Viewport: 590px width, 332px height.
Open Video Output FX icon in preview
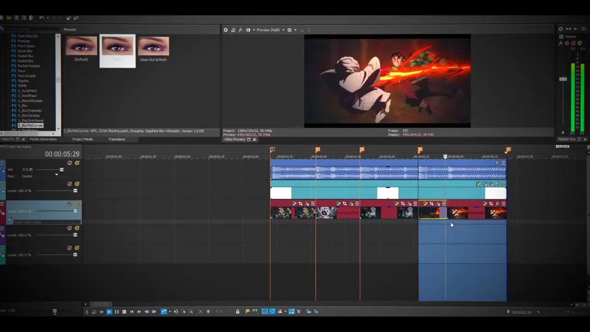pyautogui.click(x=241, y=30)
